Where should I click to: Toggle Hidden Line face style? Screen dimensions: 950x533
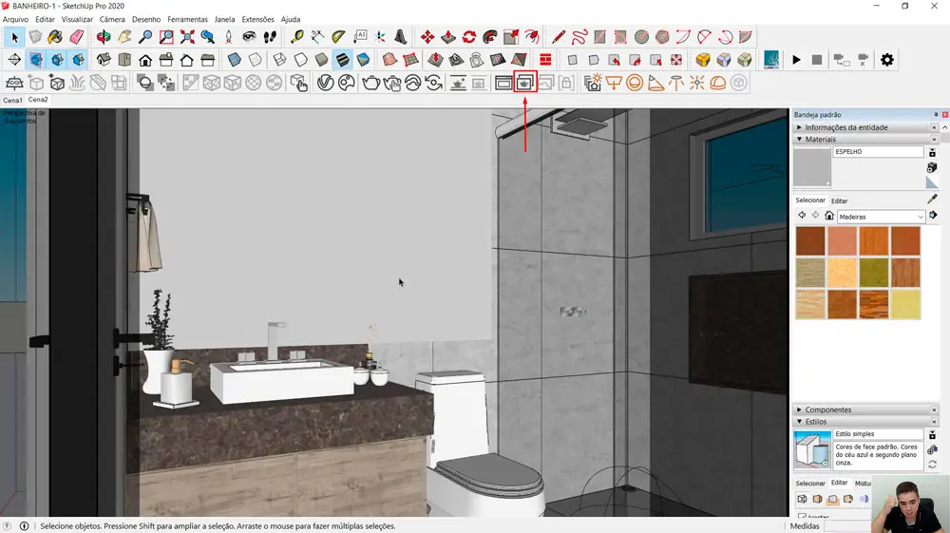click(x=300, y=60)
